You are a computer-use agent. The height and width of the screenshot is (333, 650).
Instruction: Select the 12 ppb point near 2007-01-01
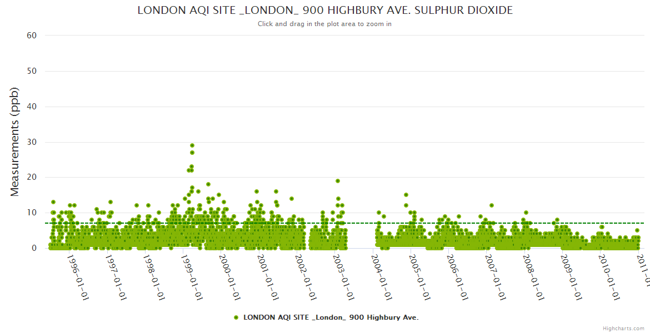pos(491,205)
